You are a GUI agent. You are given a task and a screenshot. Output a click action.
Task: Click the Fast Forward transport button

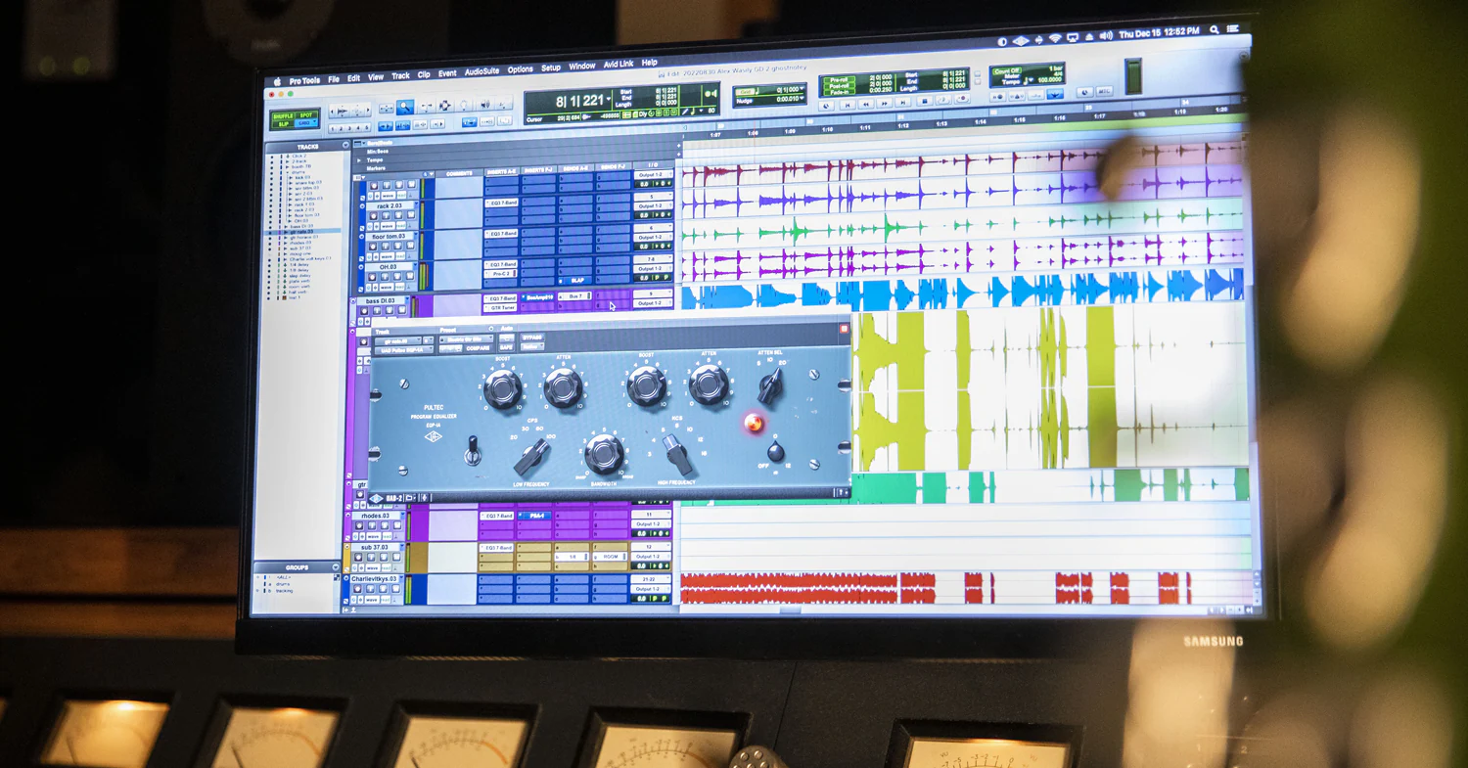coord(885,104)
